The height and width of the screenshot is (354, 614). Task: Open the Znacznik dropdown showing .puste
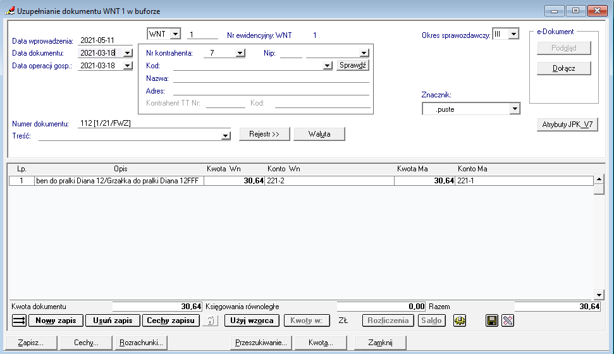tap(514, 109)
